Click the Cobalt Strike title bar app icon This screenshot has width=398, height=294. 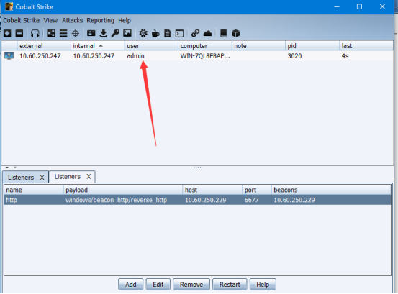click(9, 6)
